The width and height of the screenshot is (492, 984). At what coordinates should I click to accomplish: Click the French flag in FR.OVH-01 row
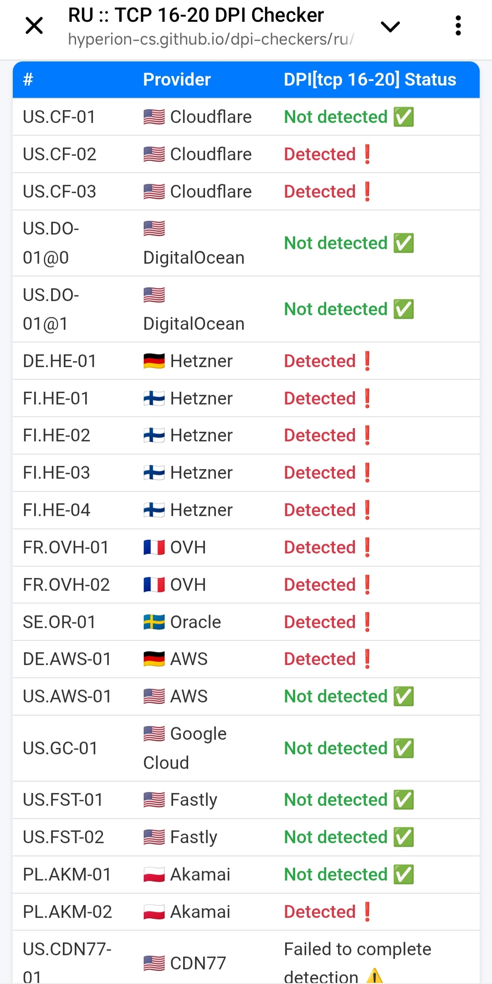click(154, 548)
